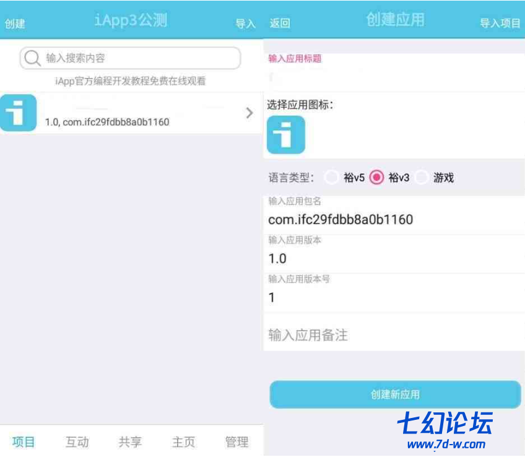The height and width of the screenshot is (457, 525).
Task: Select project text 1.0, com.ifc29fdbb8a0b1160
Action: [107, 122]
